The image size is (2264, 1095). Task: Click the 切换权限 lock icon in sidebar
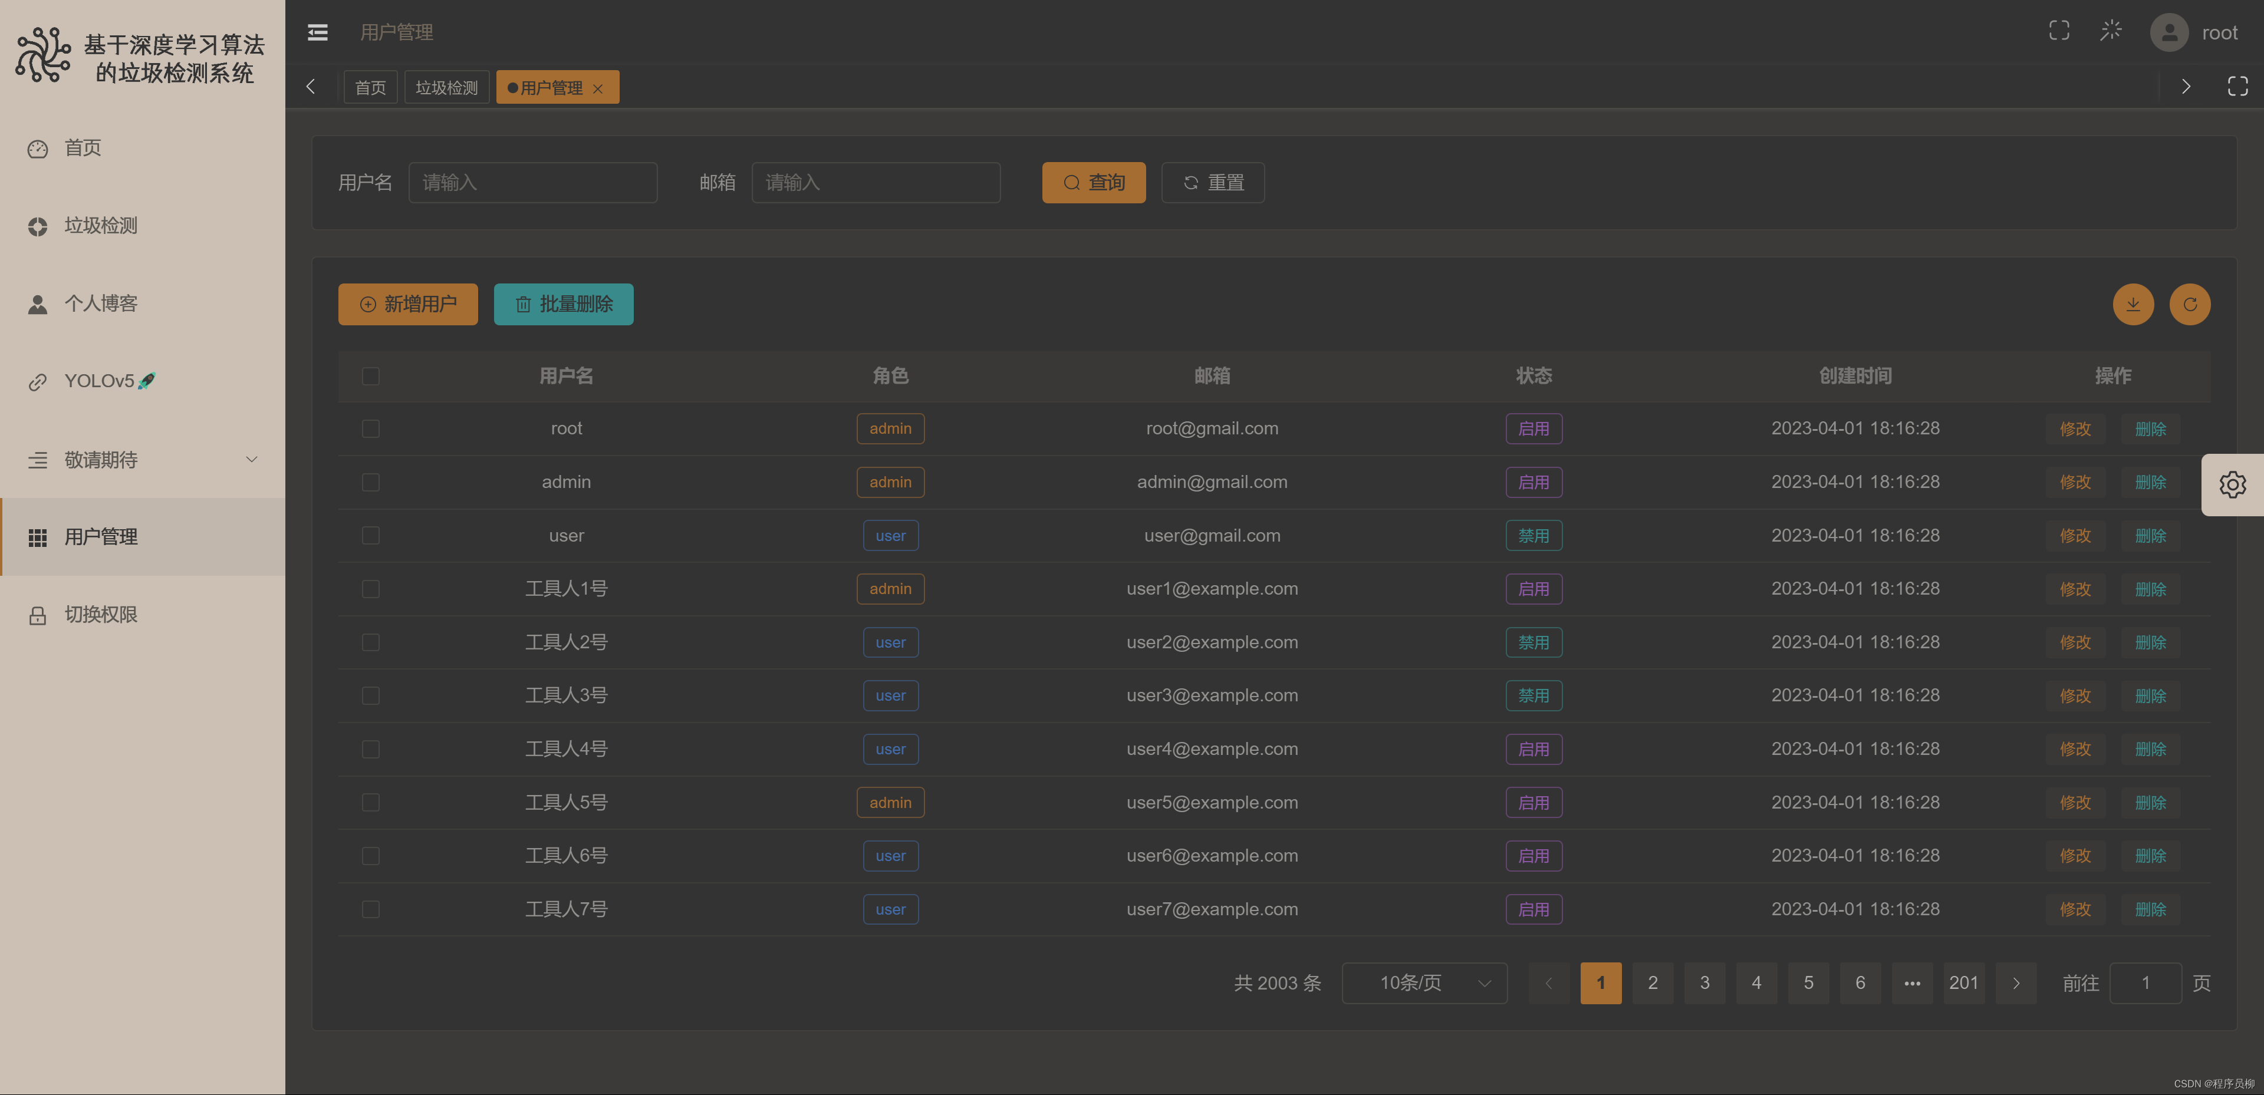pos(37,615)
